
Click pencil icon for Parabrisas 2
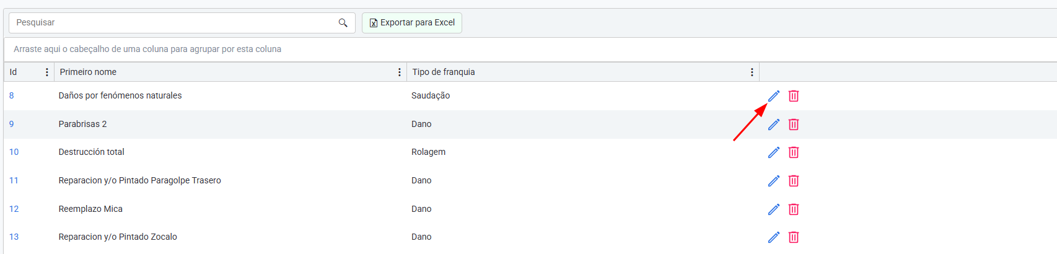[x=774, y=125]
